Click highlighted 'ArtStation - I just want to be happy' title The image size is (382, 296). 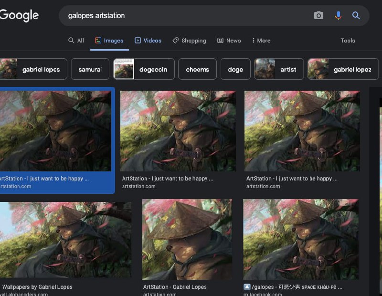44,179
